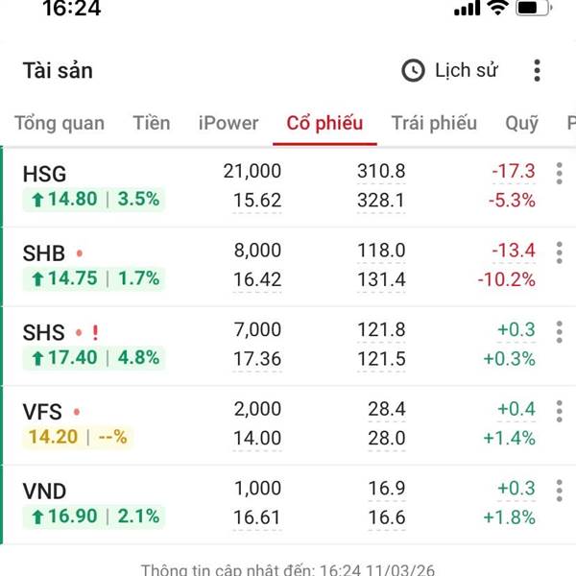Image resolution: width=576 pixels, height=576 pixels.
Task: Tap the VFS yellow price badge
Action: 78,438
